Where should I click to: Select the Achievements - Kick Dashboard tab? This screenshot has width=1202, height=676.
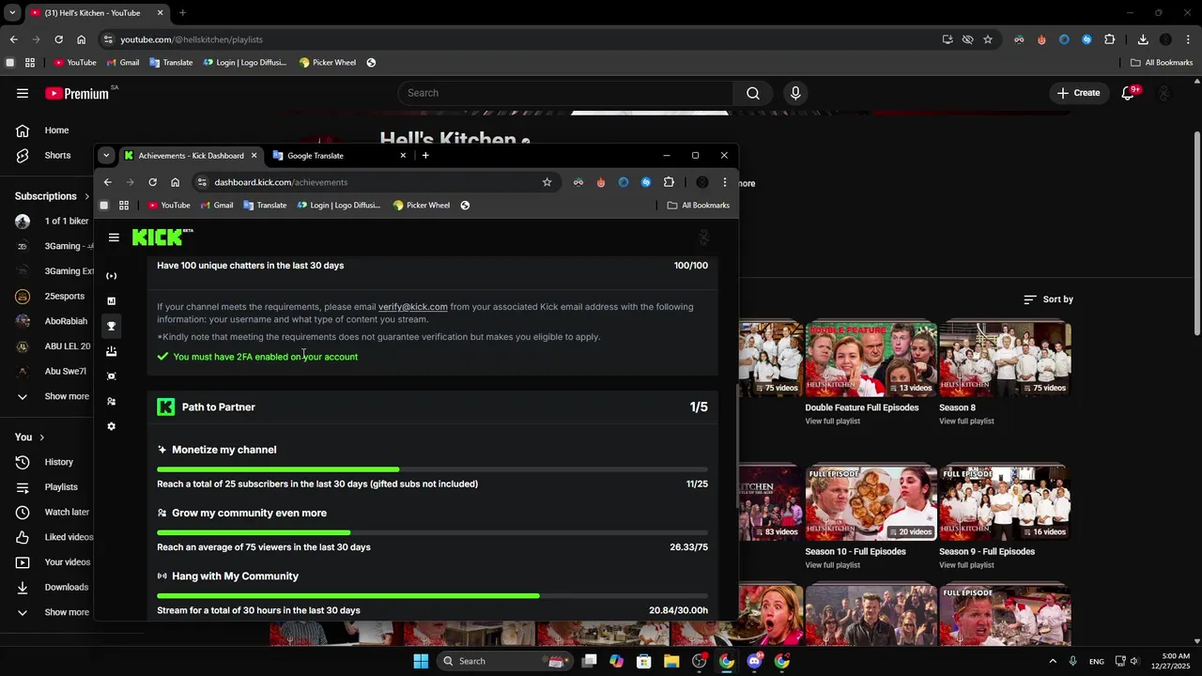click(191, 155)
